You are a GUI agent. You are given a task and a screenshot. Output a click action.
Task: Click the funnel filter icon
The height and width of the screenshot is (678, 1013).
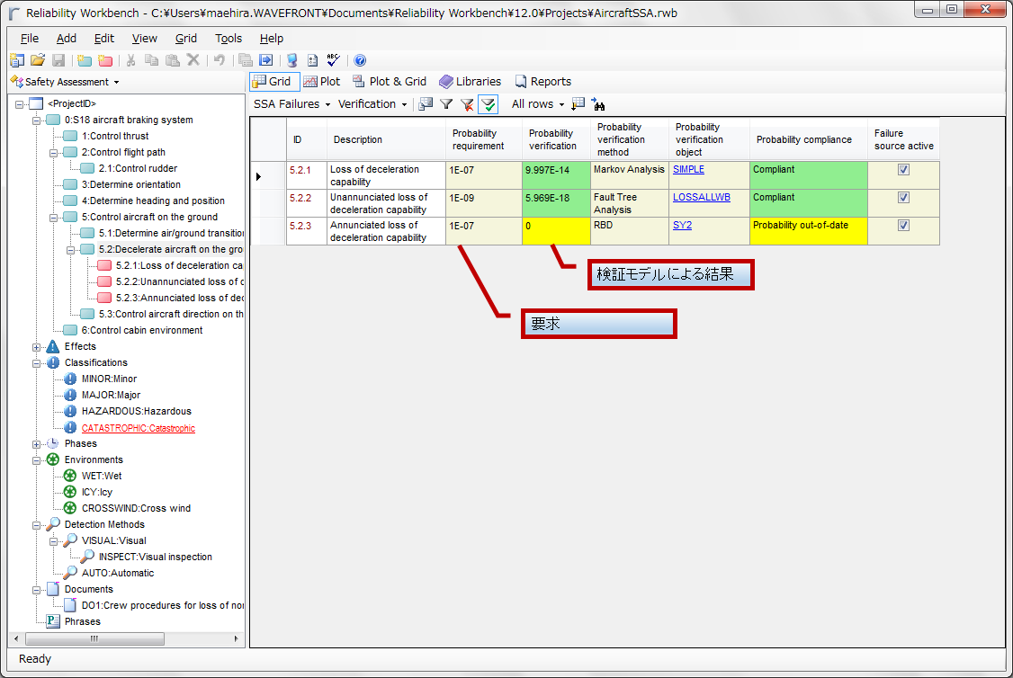(x=445, y=104)
